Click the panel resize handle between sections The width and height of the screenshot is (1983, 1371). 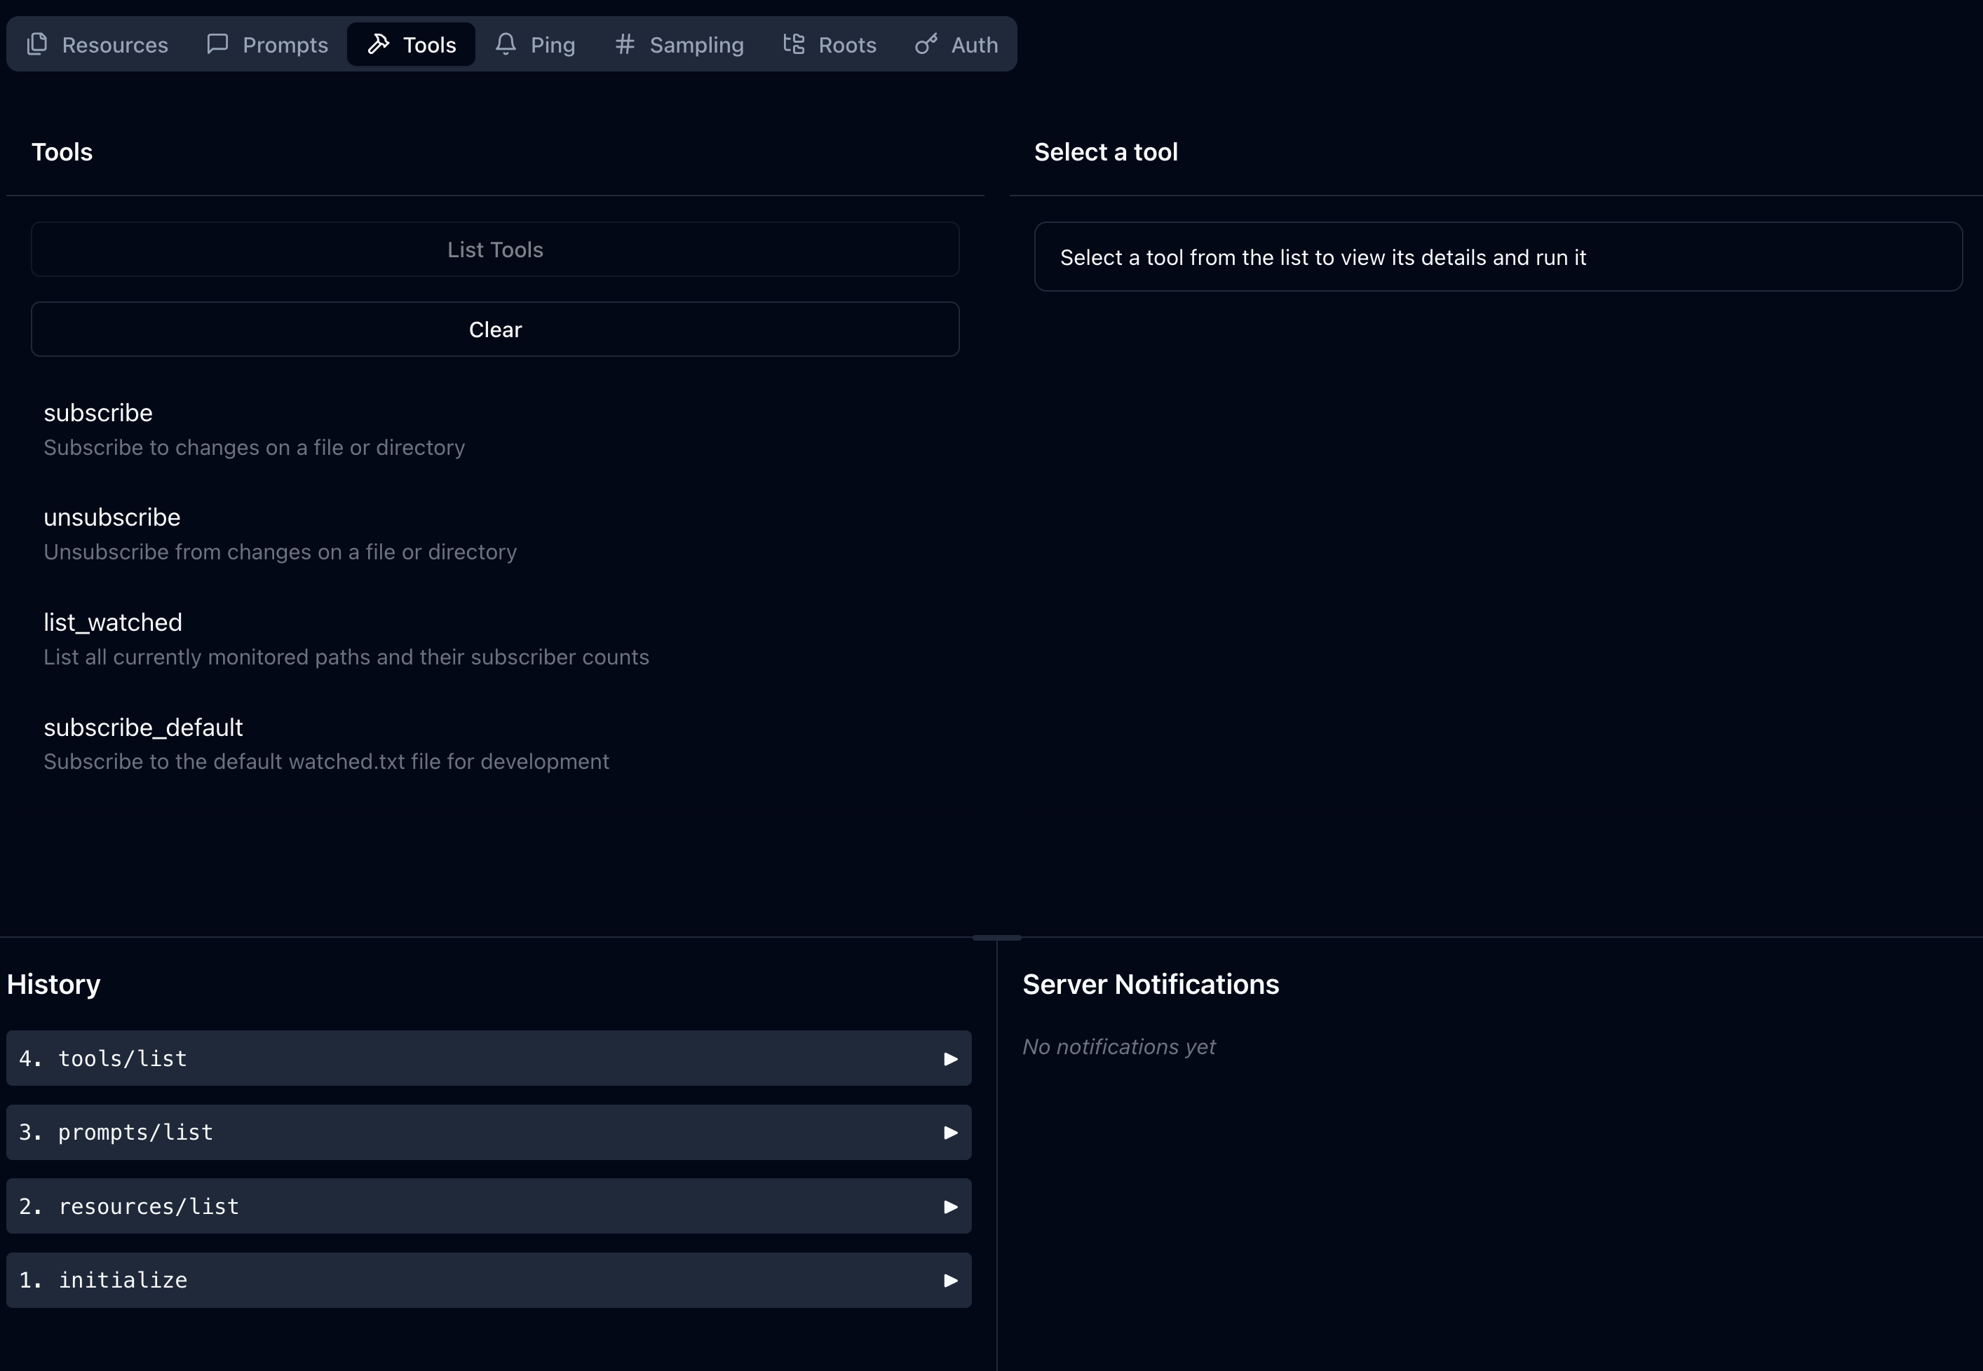tap(996, 937)
